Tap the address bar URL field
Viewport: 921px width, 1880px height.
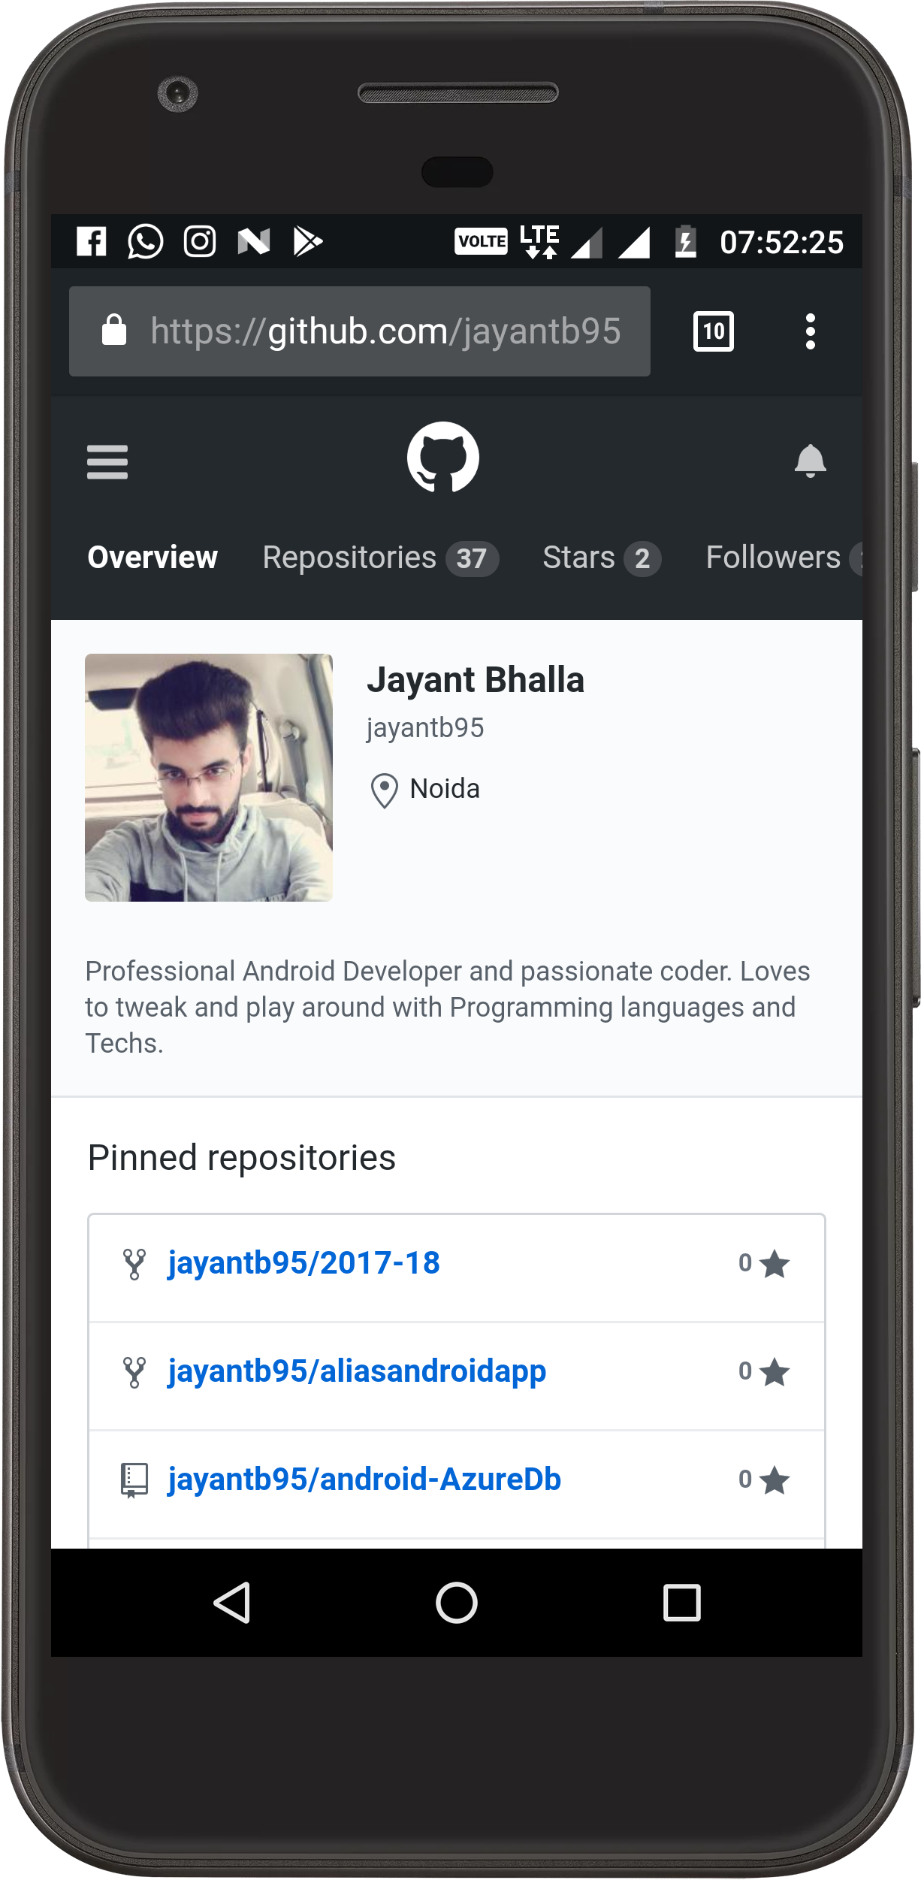[385, 331]
